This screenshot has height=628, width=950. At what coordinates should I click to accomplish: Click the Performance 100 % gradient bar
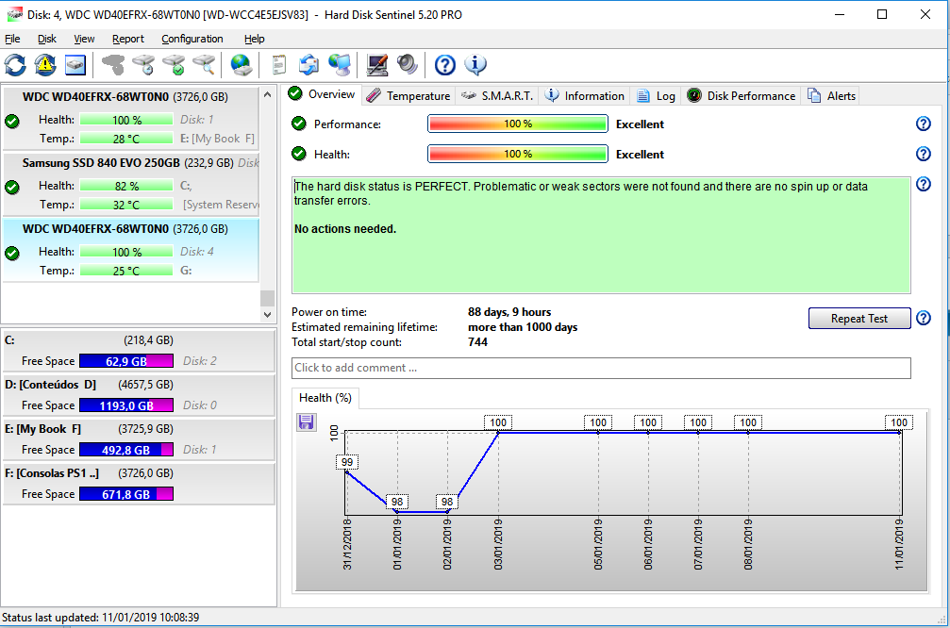coord(517,124)
